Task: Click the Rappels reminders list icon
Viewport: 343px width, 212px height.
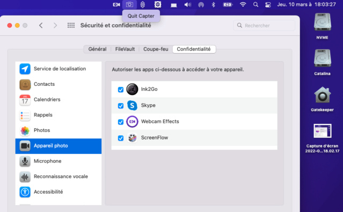Action: pyautogui.click(x=25, y=115)
